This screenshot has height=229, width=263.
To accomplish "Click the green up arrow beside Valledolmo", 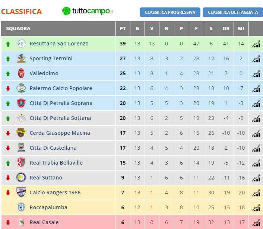I will click(8, 74).
